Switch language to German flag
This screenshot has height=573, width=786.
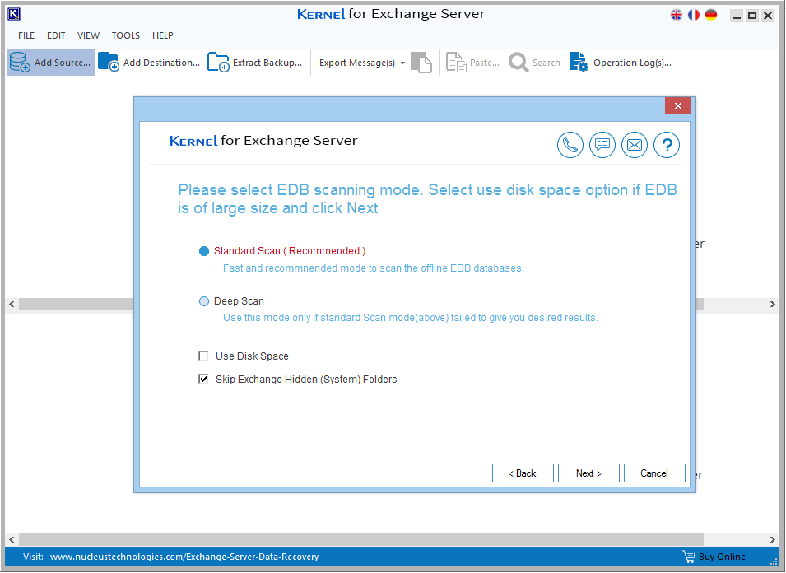711,15
